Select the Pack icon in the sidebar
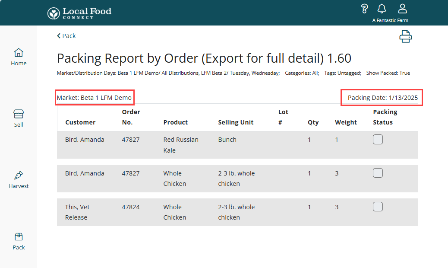 coord(19,240)
